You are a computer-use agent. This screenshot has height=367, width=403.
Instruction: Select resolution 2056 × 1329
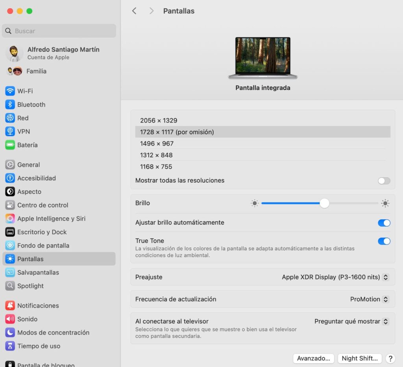coord(263,120)
